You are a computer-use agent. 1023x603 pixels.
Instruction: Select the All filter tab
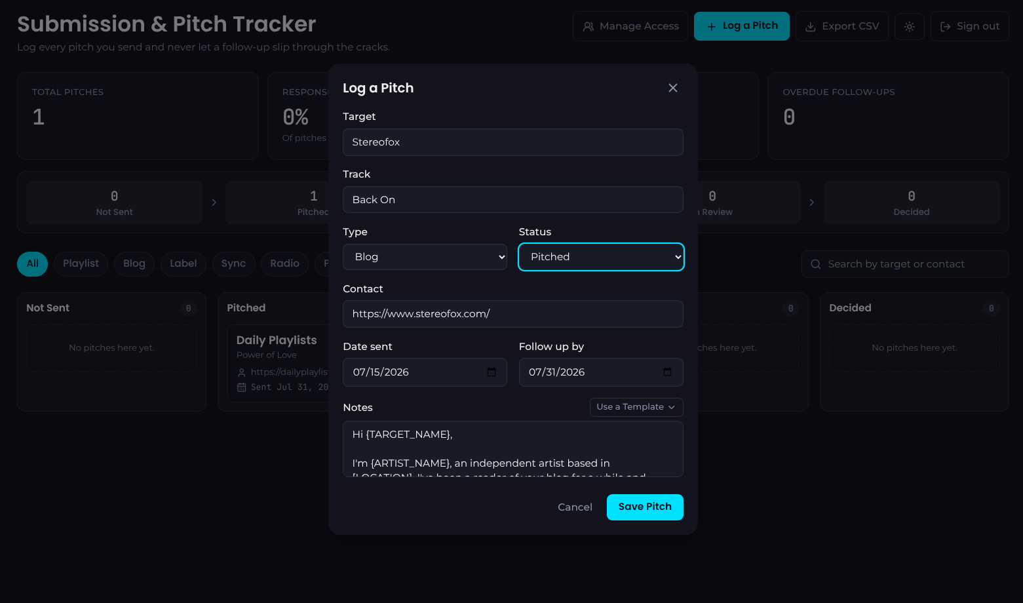pos(33,264)
